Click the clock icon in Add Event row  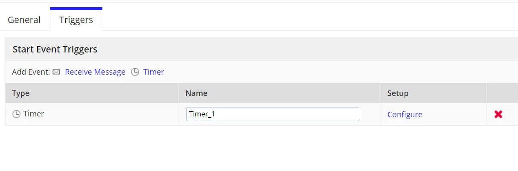(x=135, y=72)
